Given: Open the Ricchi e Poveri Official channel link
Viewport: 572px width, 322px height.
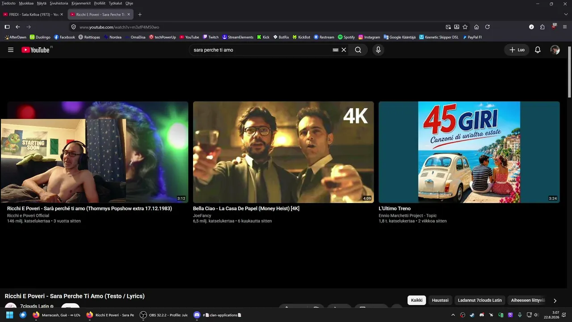Looking at the screenshot, I should coord(28,216).
